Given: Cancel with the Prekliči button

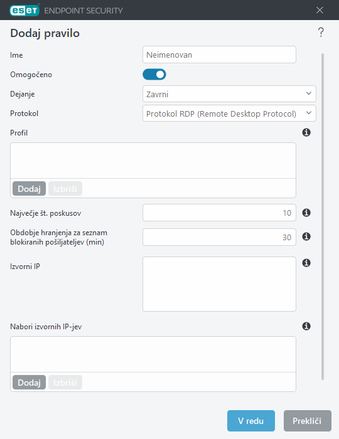Looking at the screenshot, I should (308, 421).
